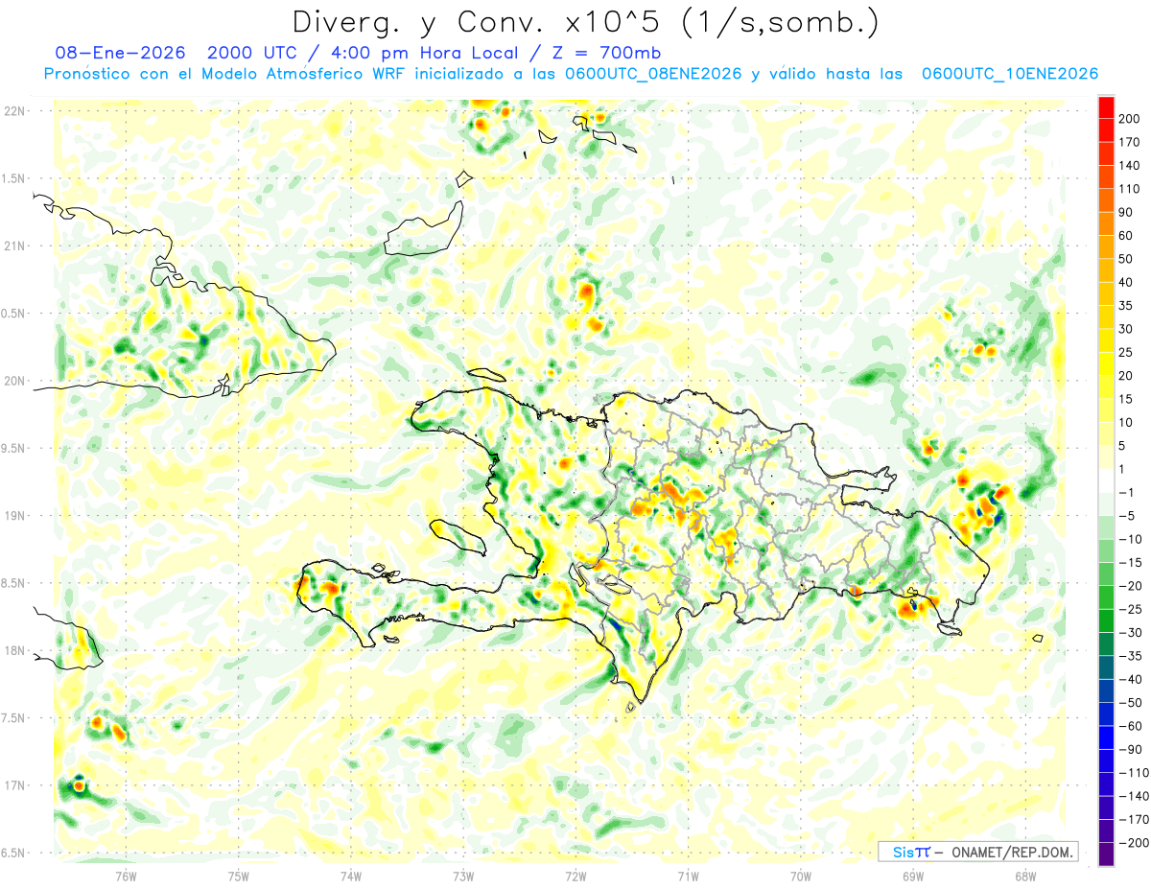Click the '69W' longitude label
Screen dimensions: 1151x889
click(x=913, y=876)
